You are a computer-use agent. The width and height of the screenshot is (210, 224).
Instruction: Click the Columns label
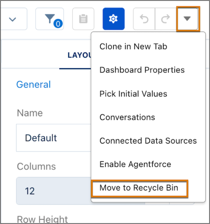click(36, 167)
